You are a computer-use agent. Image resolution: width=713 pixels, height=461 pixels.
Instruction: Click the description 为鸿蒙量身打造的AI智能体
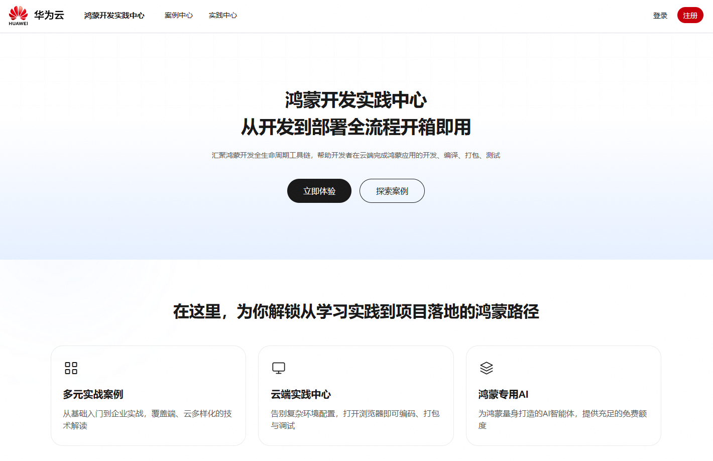pyautogui.click(x=562, y=419)
